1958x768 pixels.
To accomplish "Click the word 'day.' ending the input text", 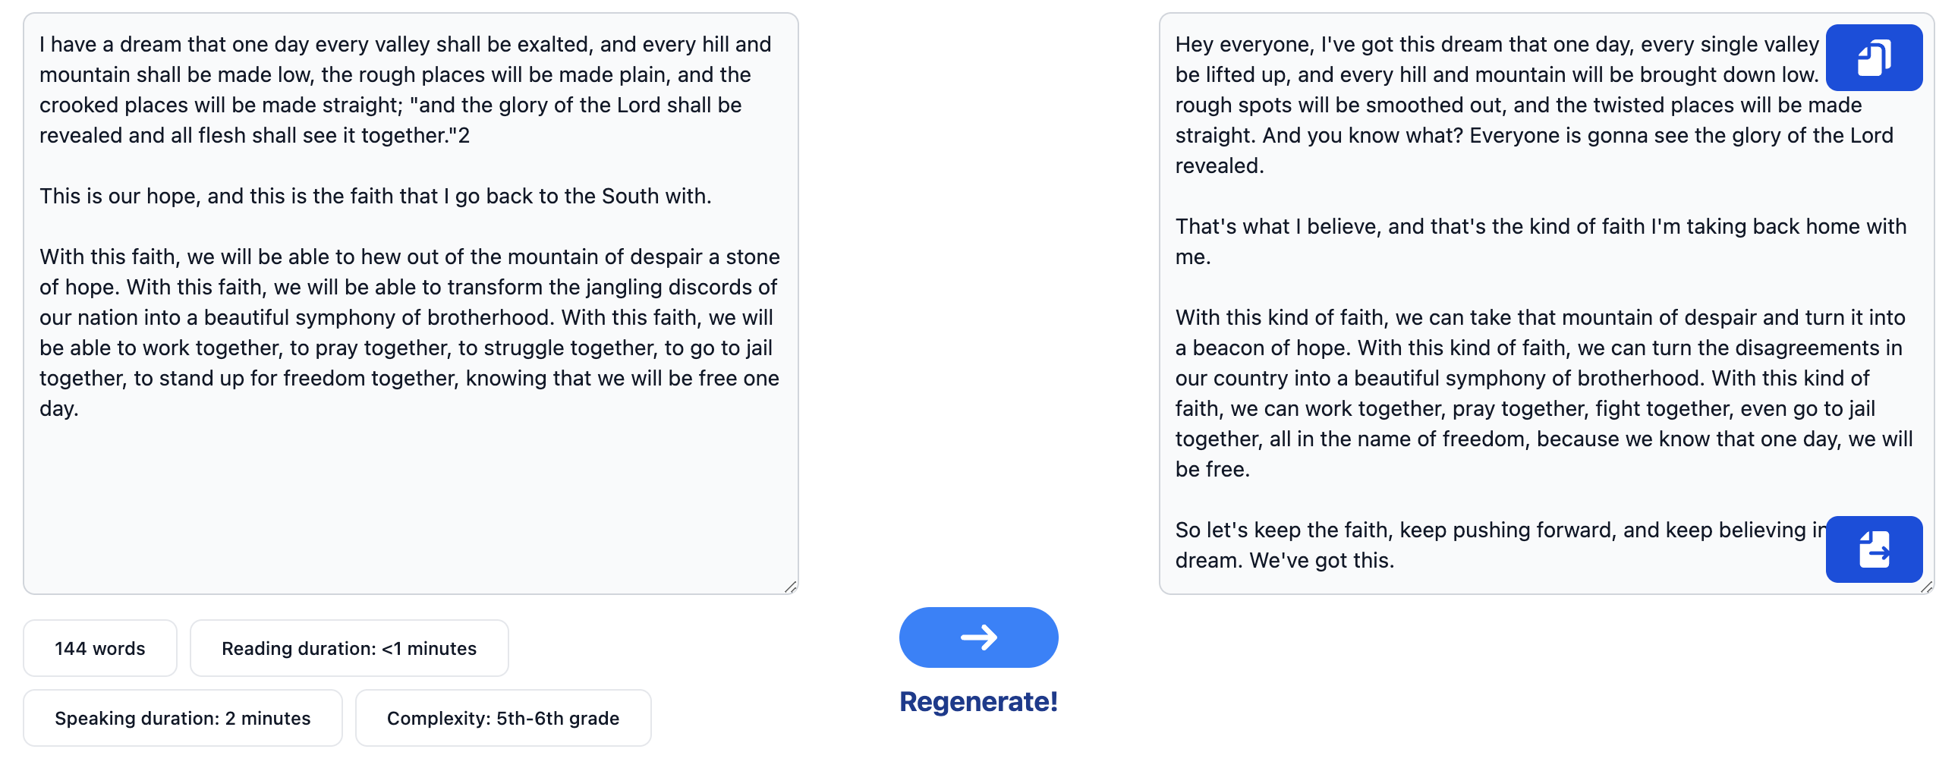I will point(59,409).
